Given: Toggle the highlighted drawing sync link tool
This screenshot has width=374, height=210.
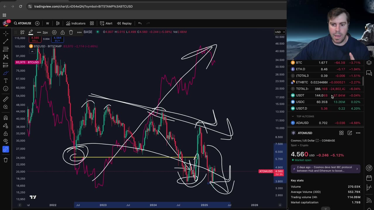Looking at the screenshot, I should 6,149.
